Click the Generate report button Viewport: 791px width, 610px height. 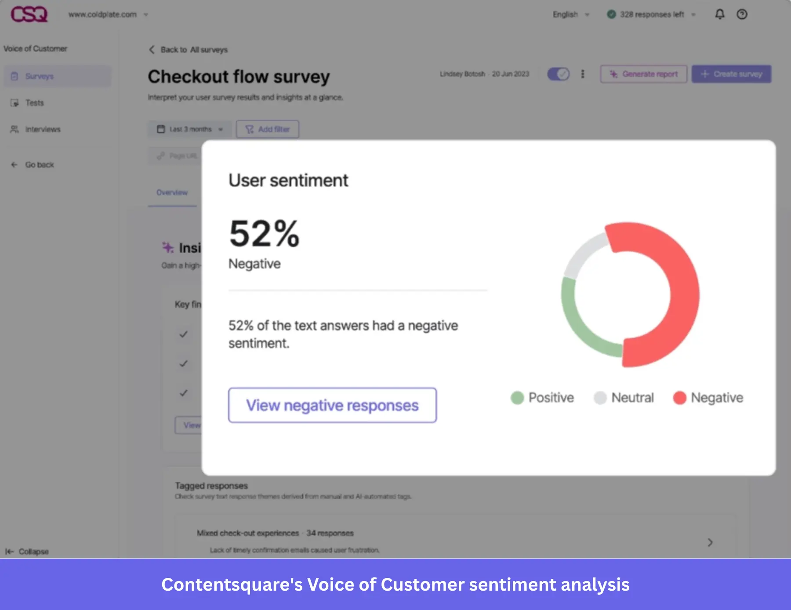tap(644, 74)
